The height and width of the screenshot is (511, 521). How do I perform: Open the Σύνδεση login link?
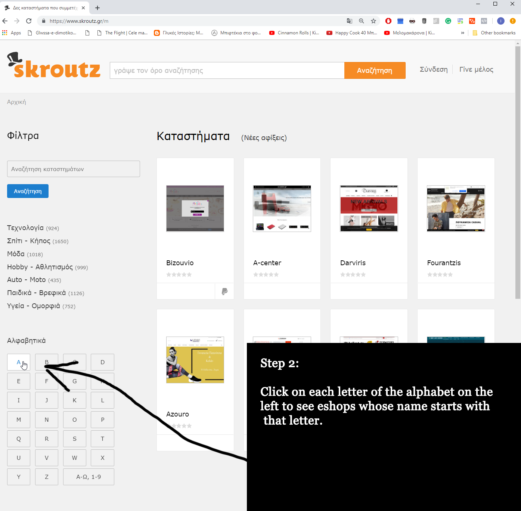pos(434,69)
